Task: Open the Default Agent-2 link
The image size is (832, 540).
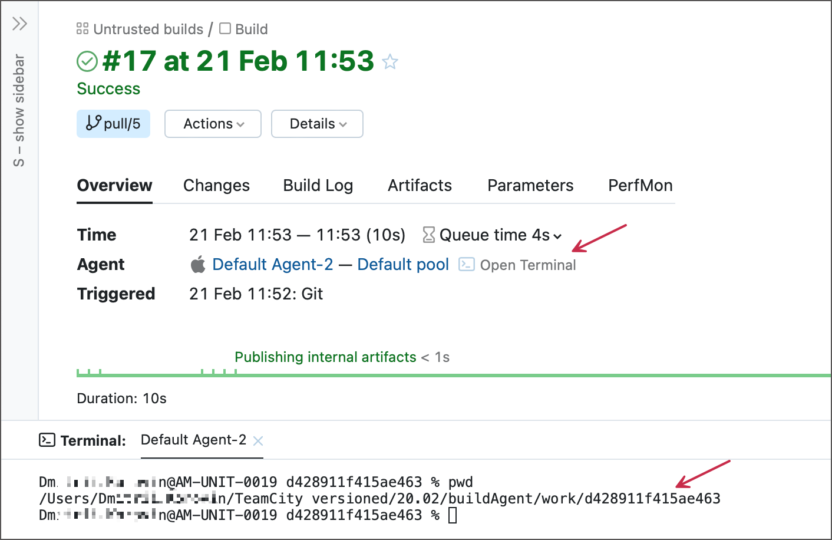Action: [272, 265]
